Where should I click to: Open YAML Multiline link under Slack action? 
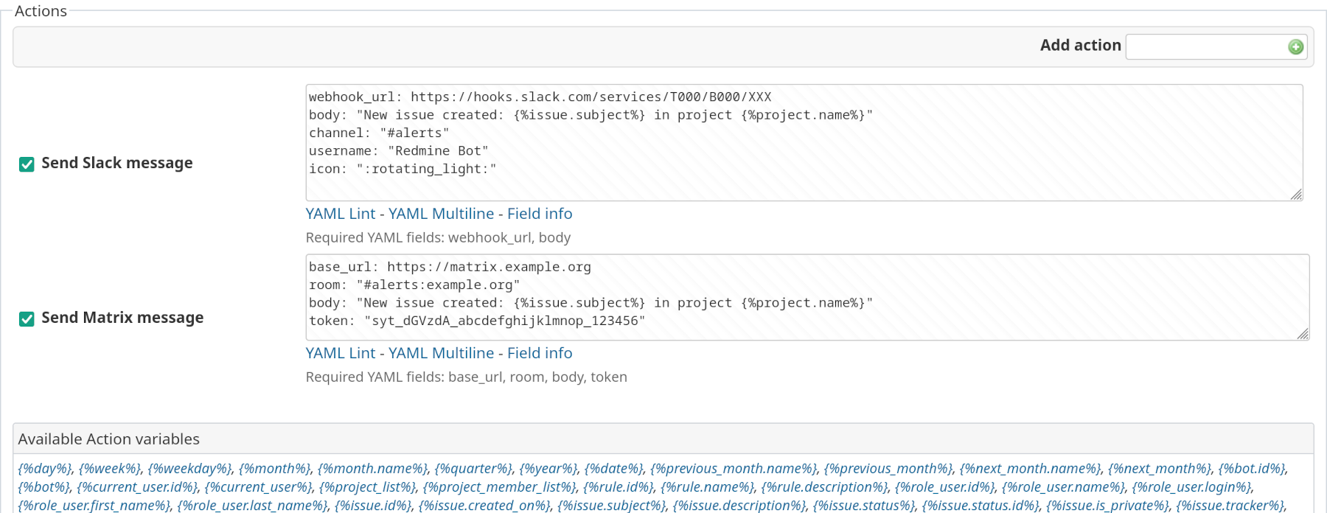441,214
